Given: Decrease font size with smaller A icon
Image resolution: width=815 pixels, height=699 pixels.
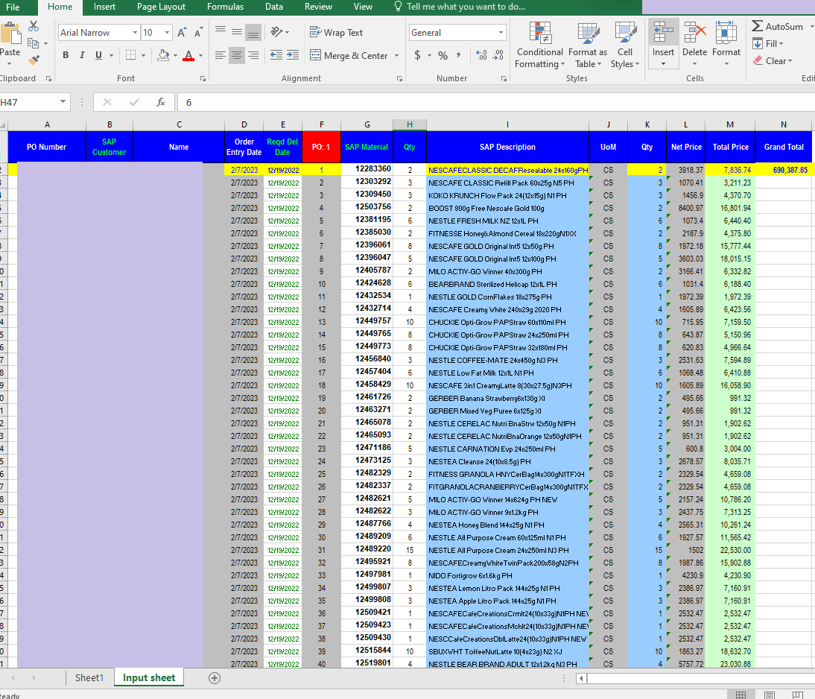Looking at the screenshot, I should (x=198, y=33).
